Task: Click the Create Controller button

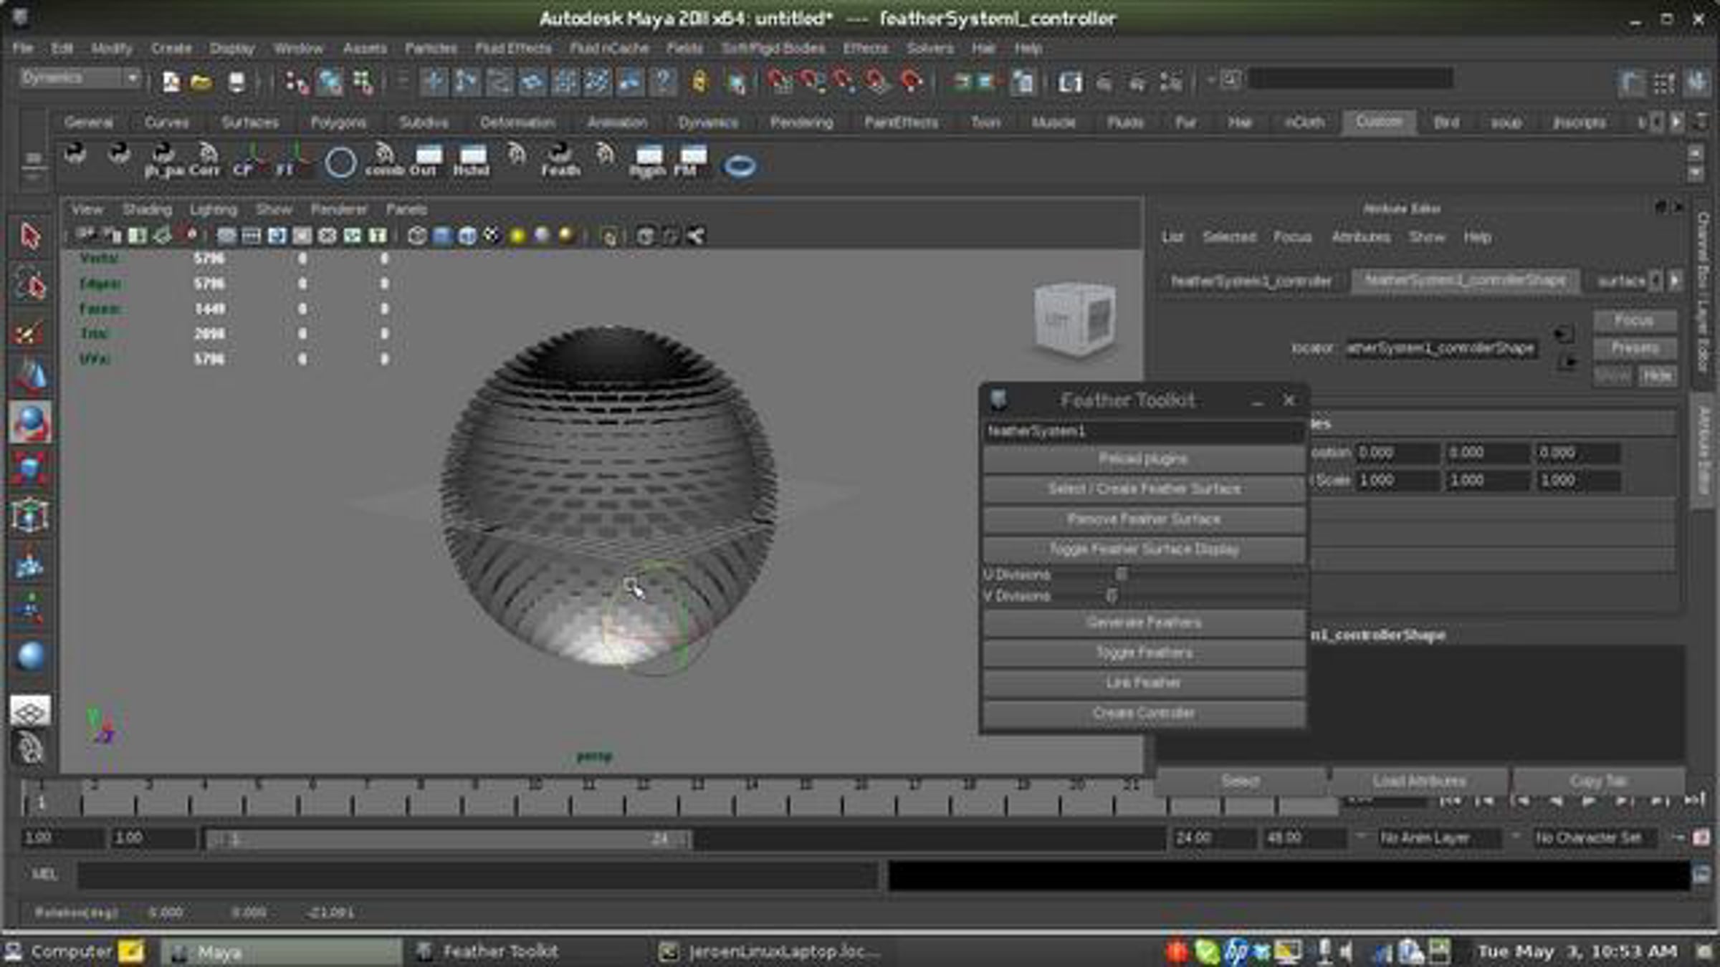Action: pyautogui.click(x=1144, y=713)
